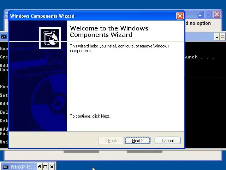226x170 pixels.
Task: Close the Windows Components Wizard dialog
Action: coord(180,16)
